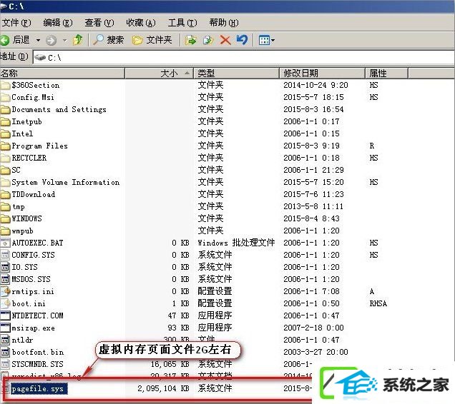Open the Views dropdown button
The image size is (455, 404).
coord(266,40)
